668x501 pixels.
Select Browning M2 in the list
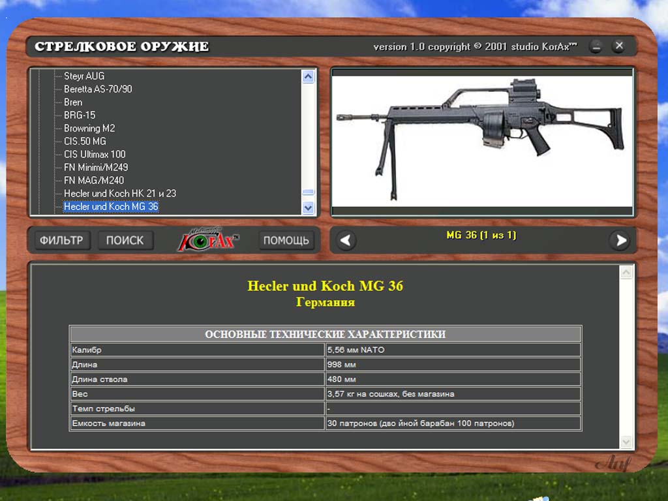click(x=89, y=129)
